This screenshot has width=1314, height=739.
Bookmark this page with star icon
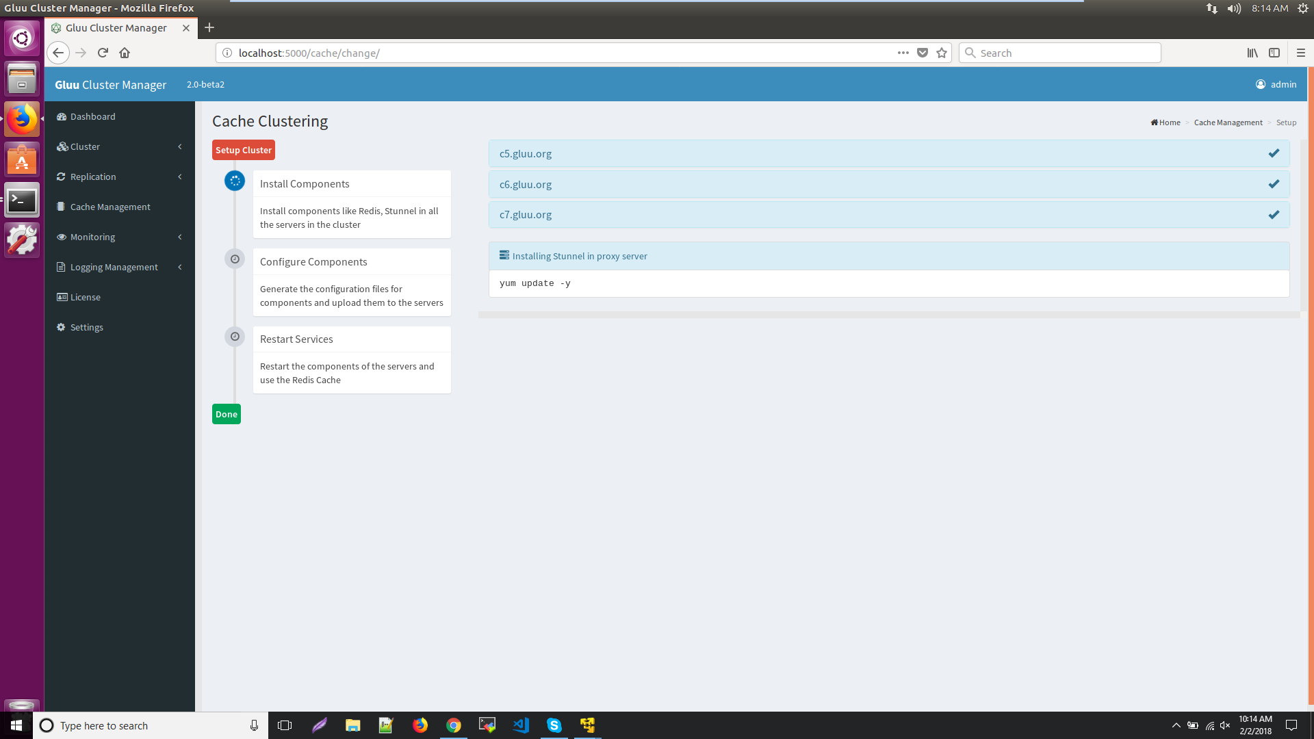[x=942, y=53]
